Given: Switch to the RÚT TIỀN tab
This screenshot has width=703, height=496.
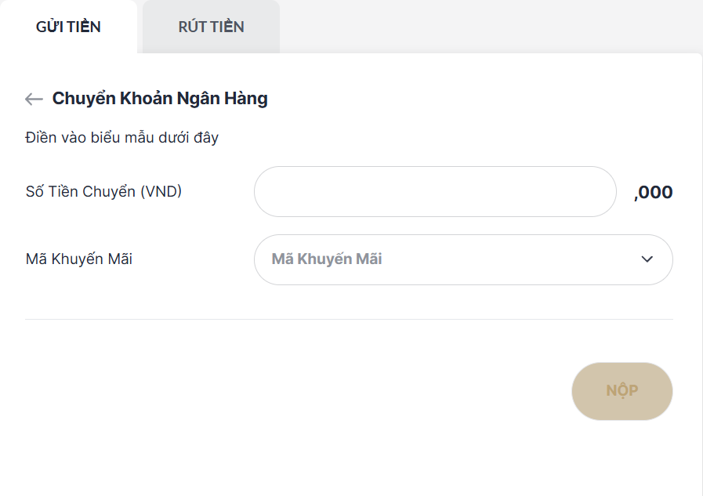Looking at the screenshot, I should [x=209, y=26].
